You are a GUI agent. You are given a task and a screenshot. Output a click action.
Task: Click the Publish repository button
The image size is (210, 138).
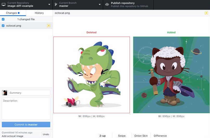(128, 4)
